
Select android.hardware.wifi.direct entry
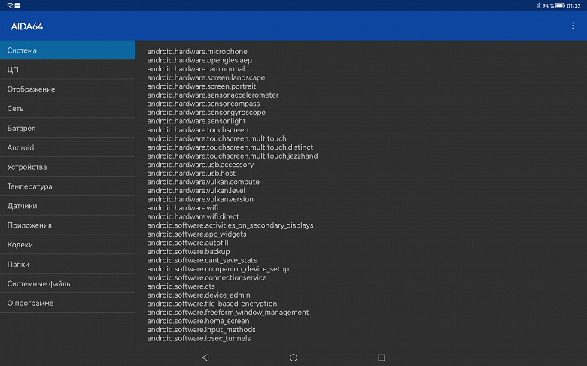[x=193, y=216]
